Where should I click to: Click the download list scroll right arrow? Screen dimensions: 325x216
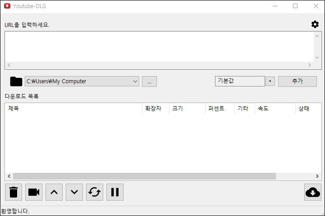click(317, 176)
